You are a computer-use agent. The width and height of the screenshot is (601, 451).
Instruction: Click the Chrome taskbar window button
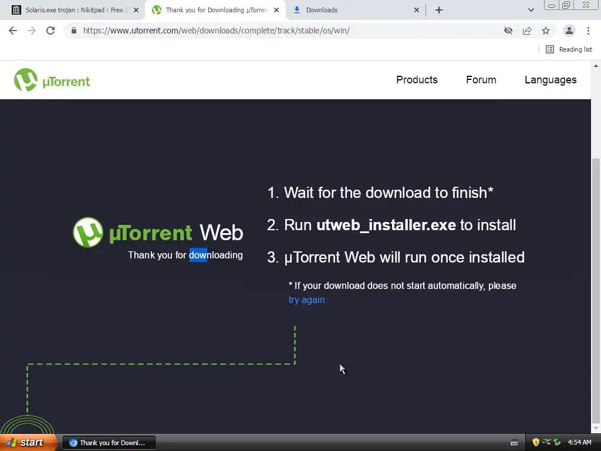109,443
